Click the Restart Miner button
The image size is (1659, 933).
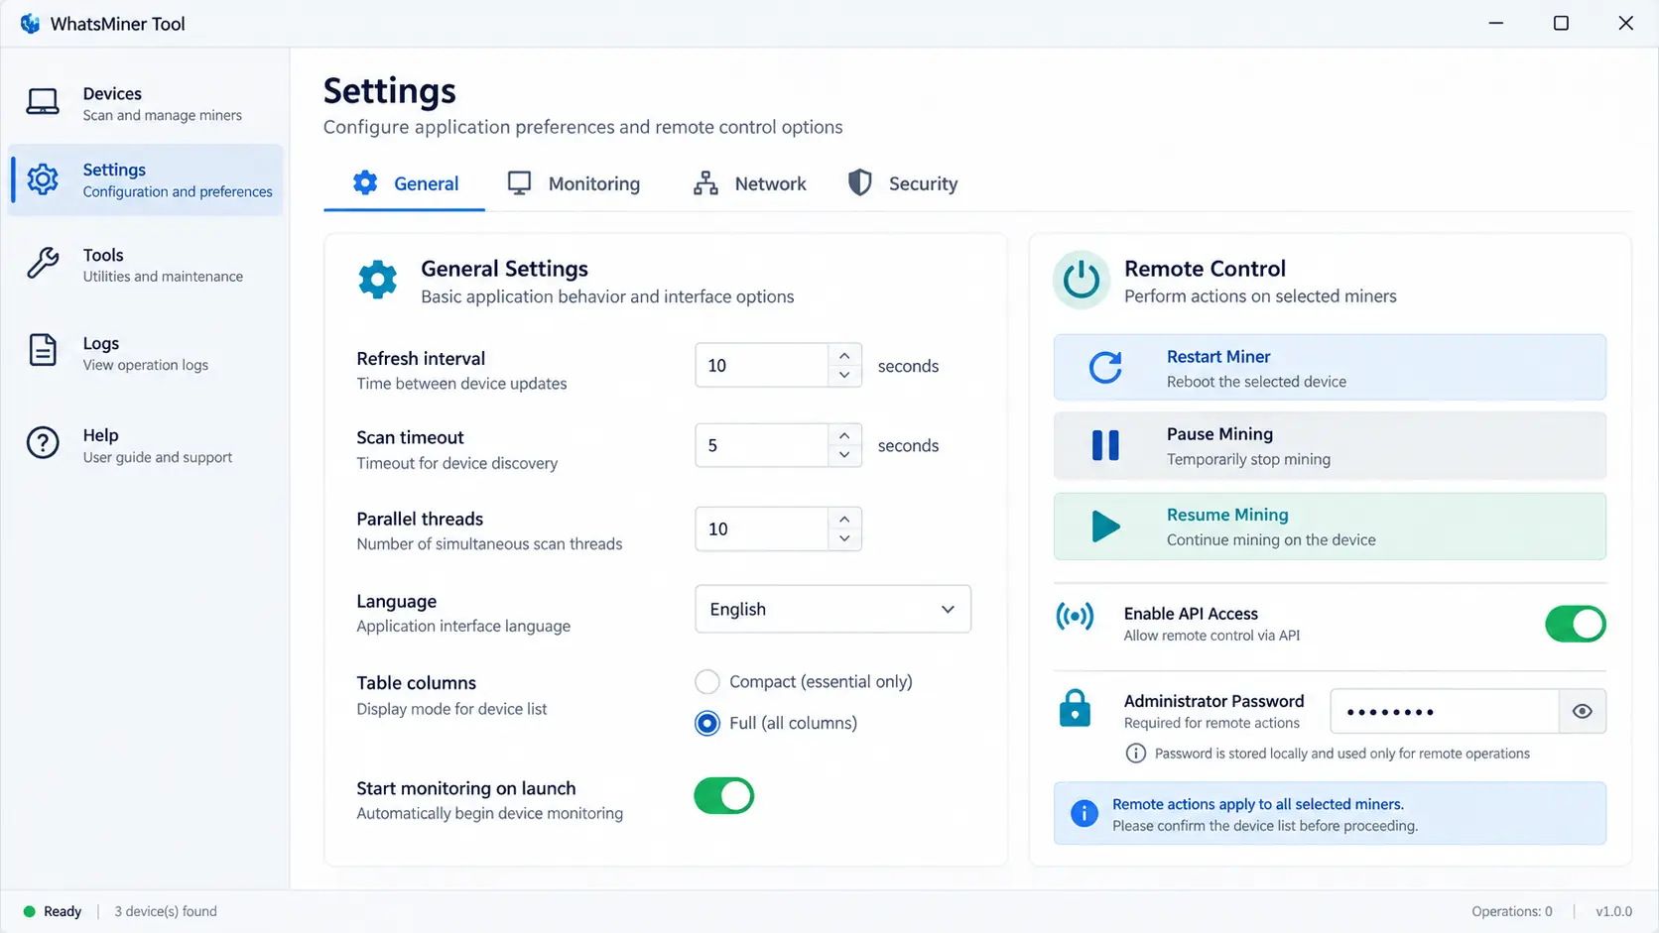click(x=1330, y=367)
